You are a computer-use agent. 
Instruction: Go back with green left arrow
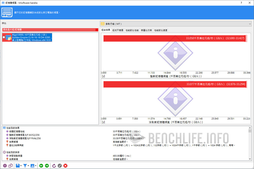(x=41, y=166)
